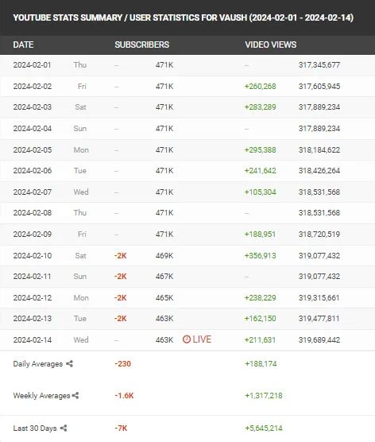
Task: Click the 2024-02-14 date cell
Action: [x=33, y=339]
